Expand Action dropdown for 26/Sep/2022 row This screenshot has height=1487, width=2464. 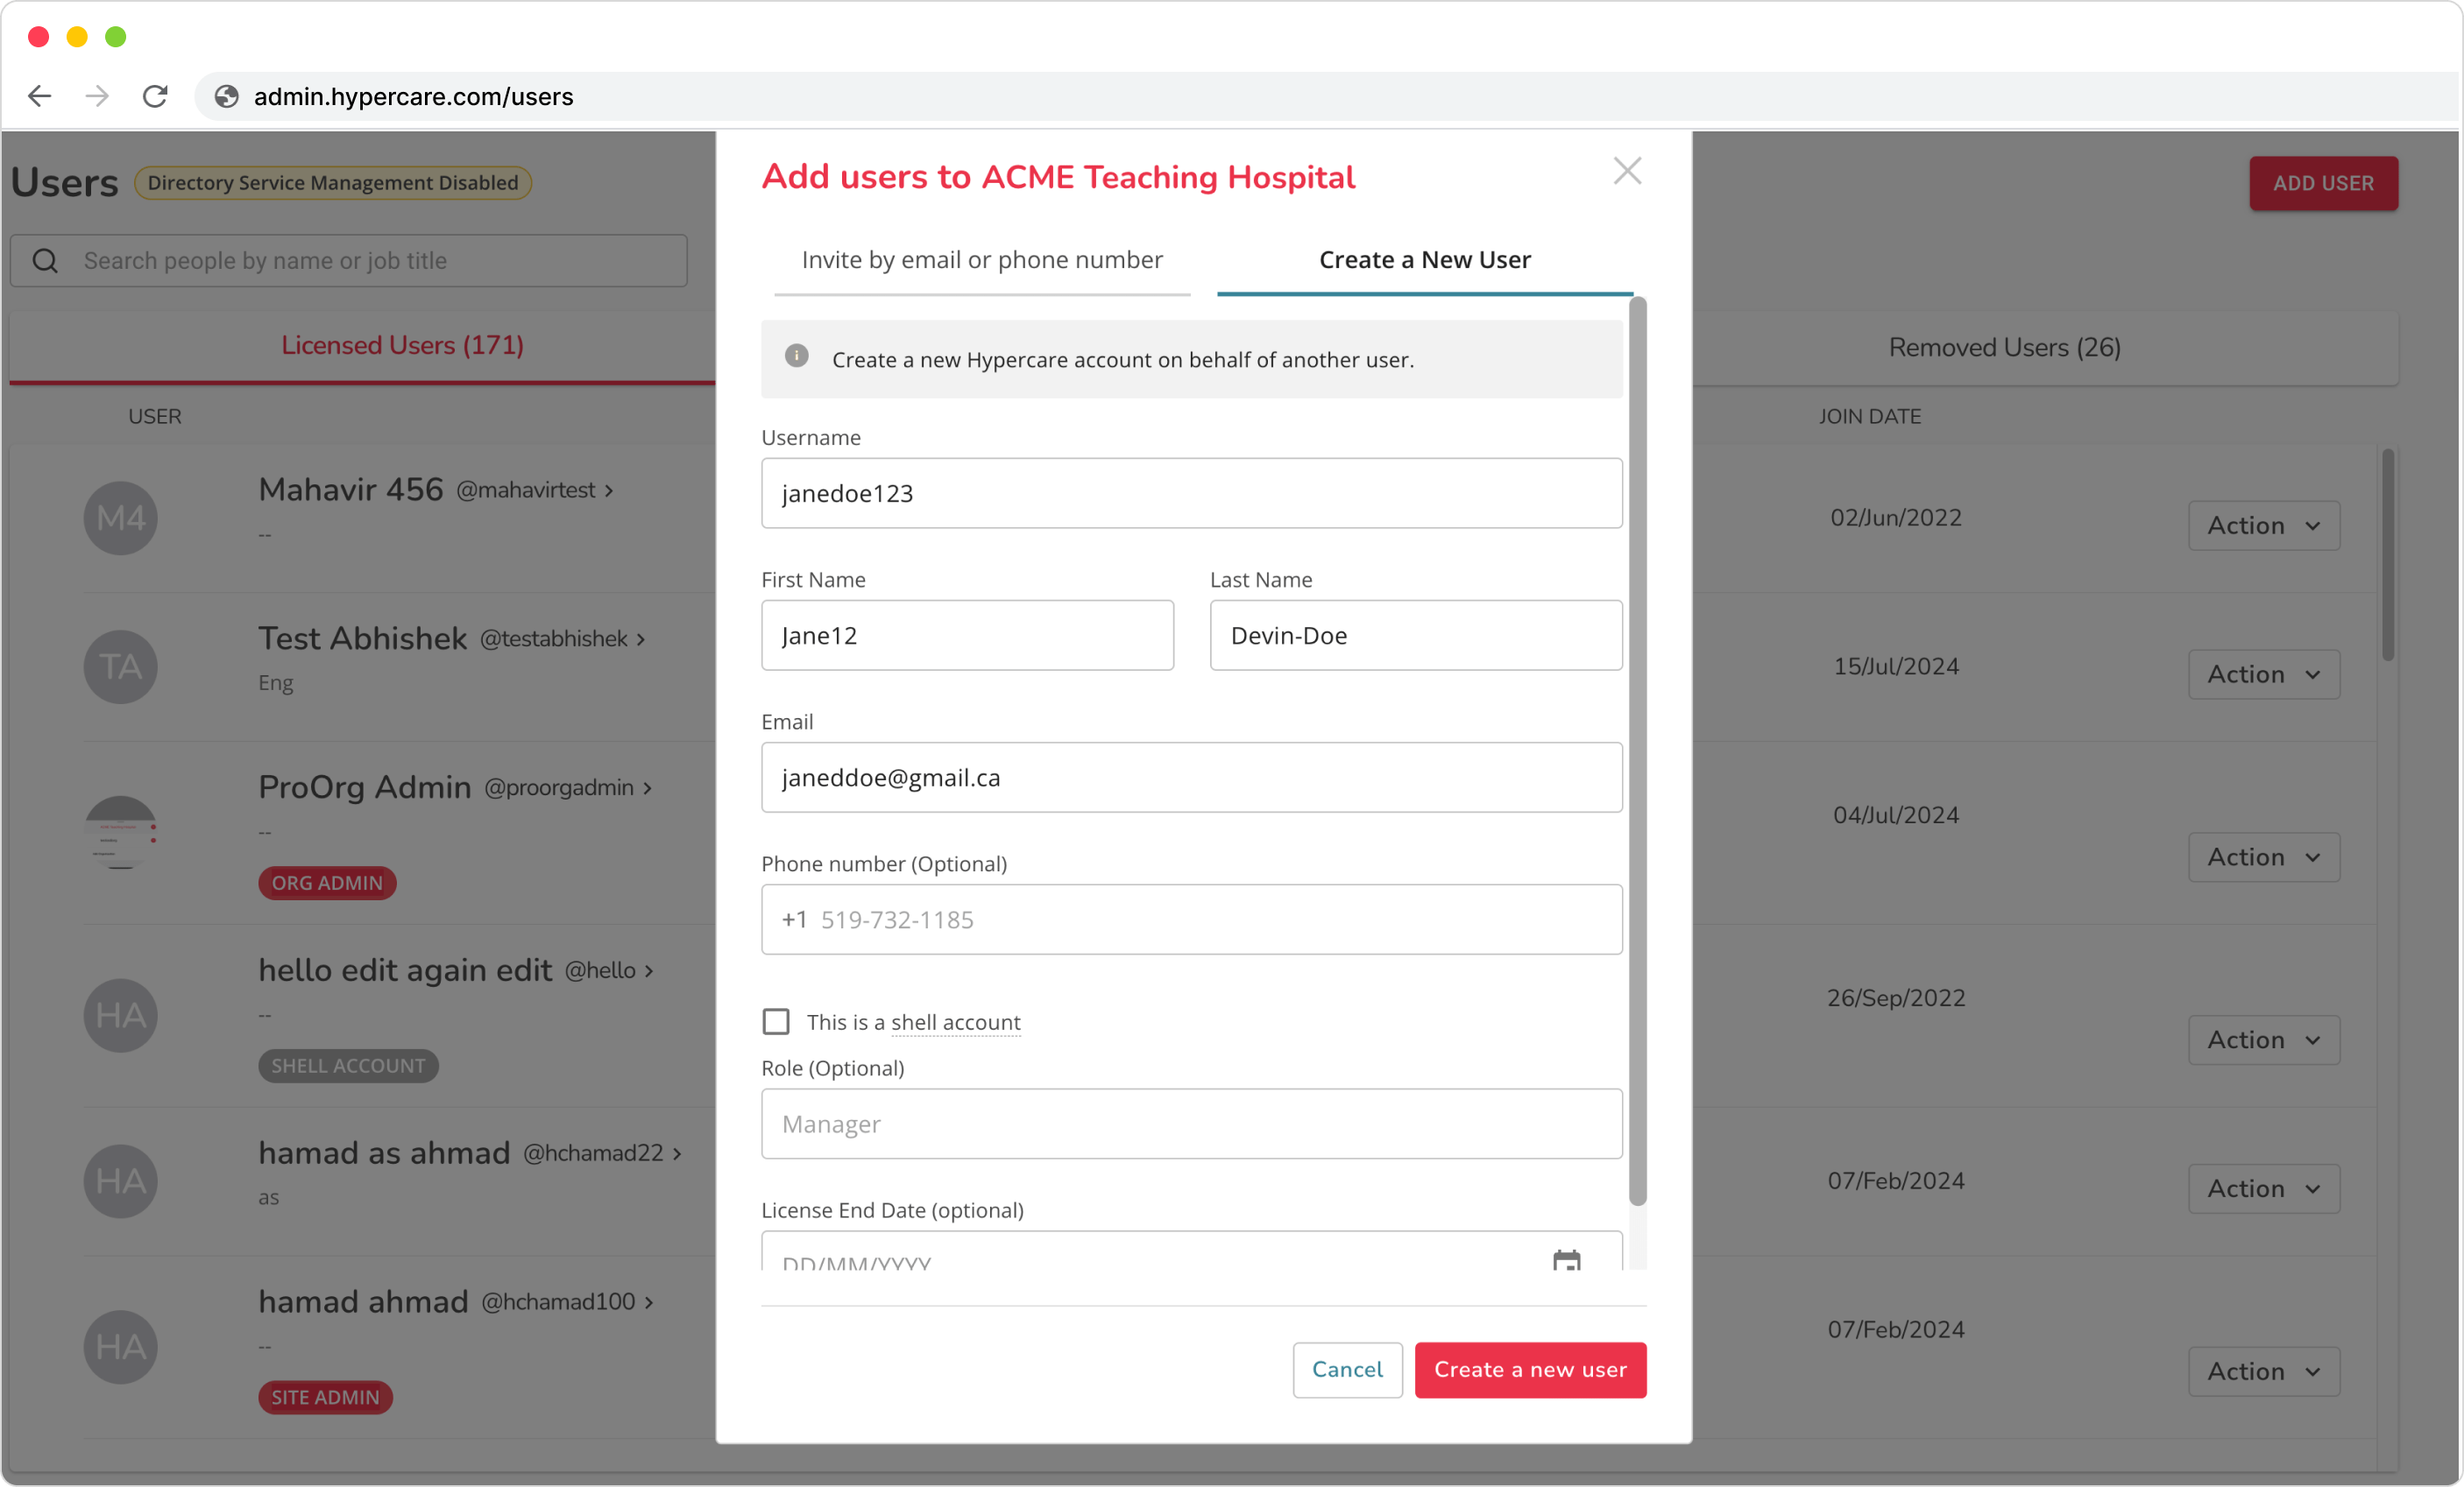click(x=2264, y=1040)
